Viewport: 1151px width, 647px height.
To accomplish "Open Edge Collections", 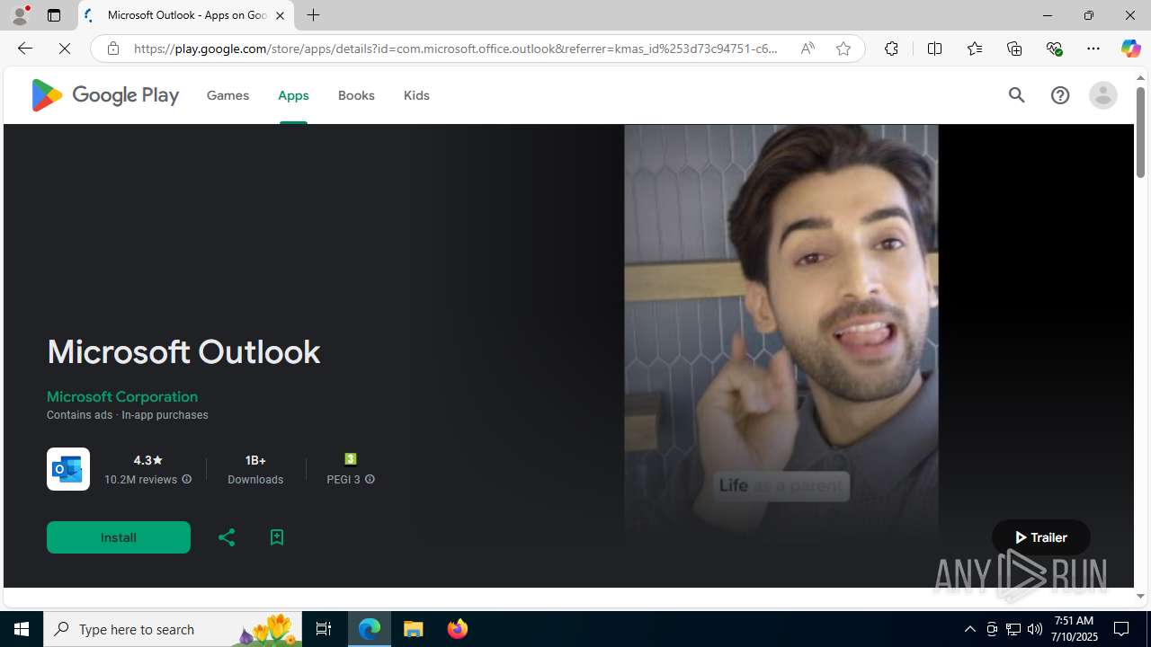I will tap(1014, 49).
